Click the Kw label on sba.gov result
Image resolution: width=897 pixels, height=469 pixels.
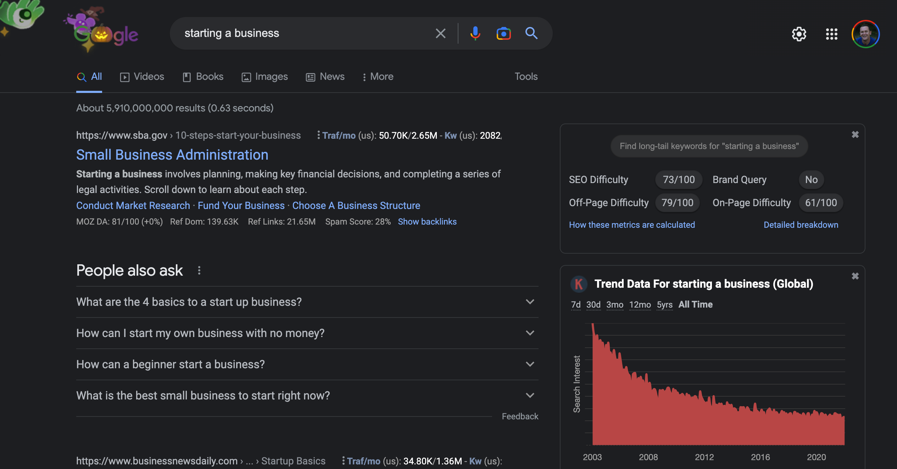[x=451, y=136]
